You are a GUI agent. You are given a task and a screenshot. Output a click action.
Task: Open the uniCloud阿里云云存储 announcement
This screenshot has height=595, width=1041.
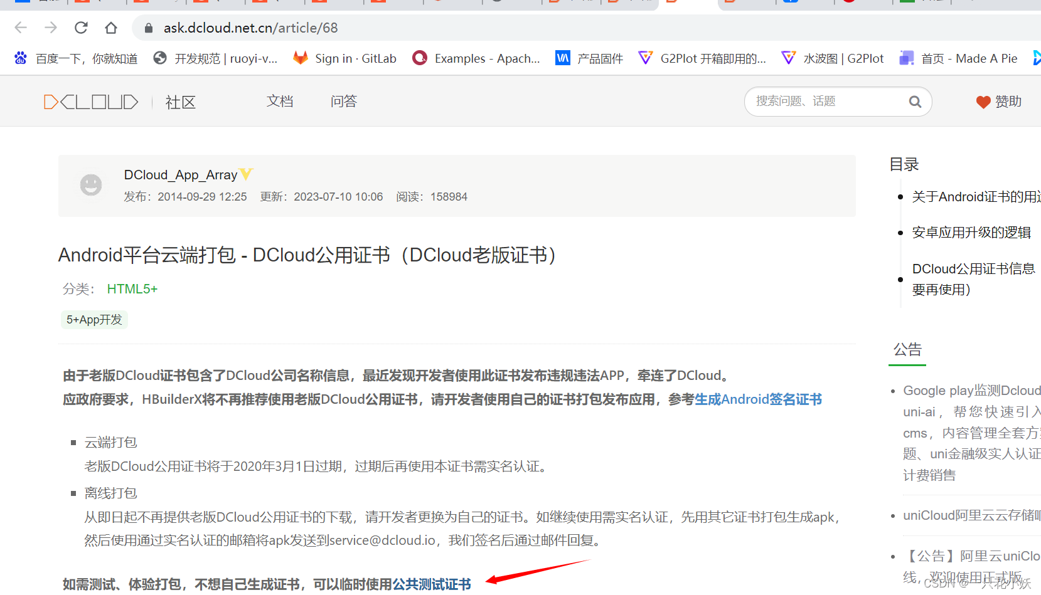[972, 515]
